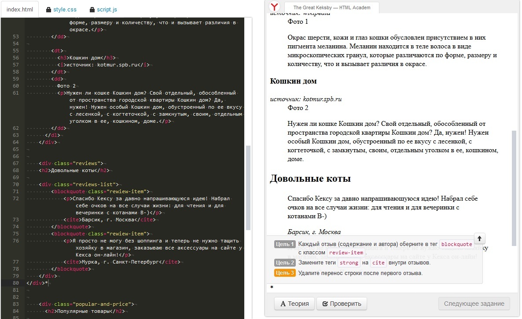Viewport: 522px width, 319px height.
Task: Click the Барсик cite code line 73
Action: 110,220
